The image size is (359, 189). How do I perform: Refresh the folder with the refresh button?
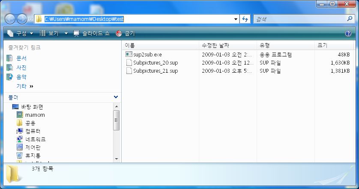click(x=245, y=19)
